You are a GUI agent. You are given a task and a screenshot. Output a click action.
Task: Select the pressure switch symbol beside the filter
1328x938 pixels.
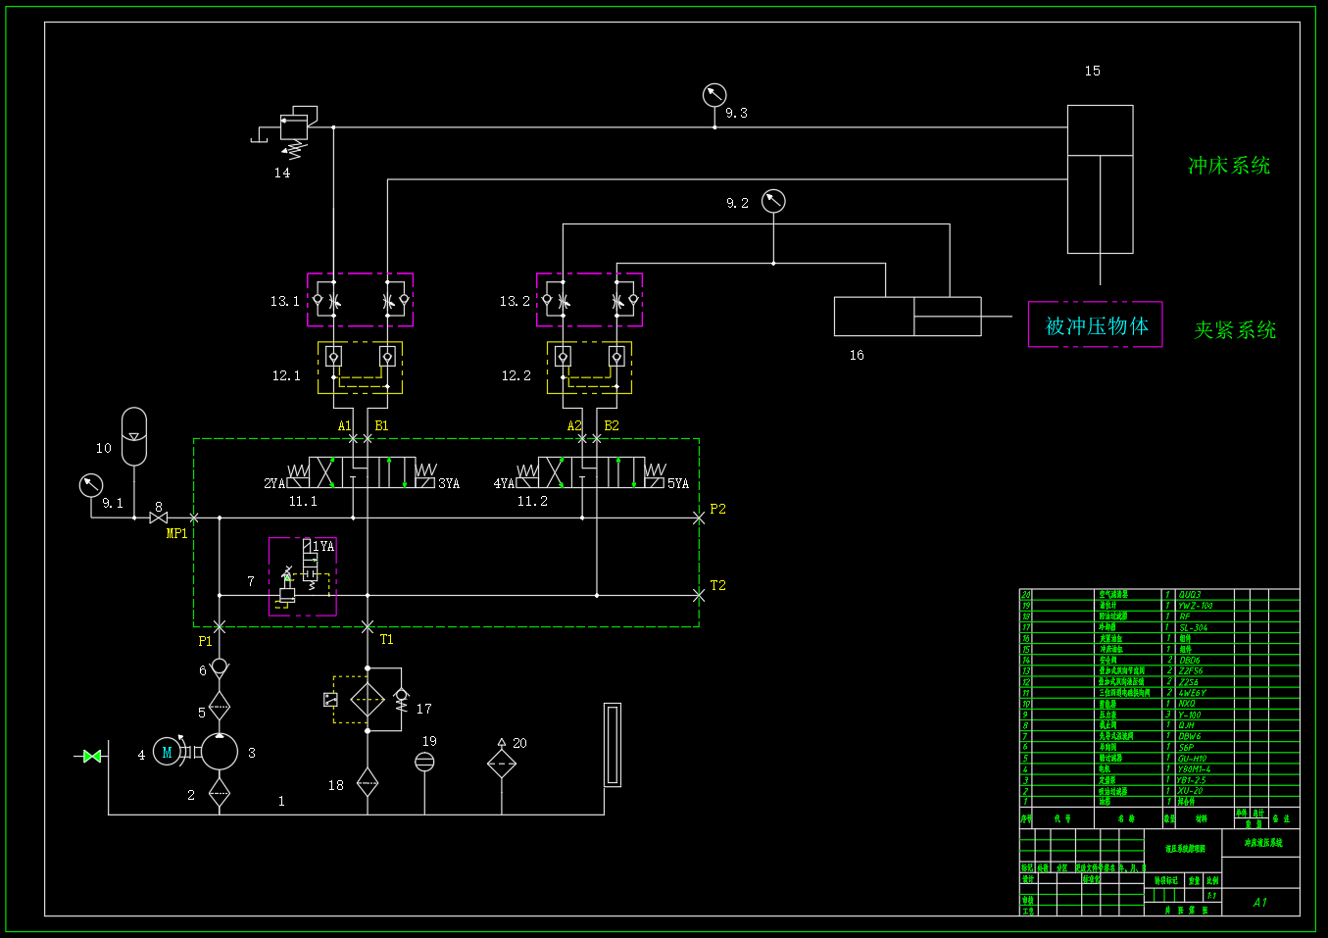coord(330,700)
